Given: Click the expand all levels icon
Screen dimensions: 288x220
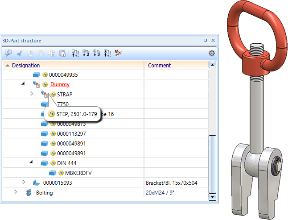Looking at the screenshot, I should pos(107,53).
